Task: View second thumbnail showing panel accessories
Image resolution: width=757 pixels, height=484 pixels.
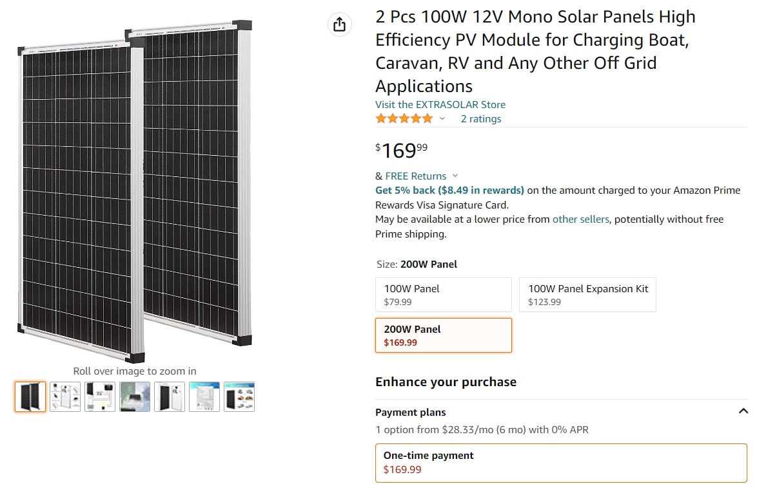Action: 65,396
